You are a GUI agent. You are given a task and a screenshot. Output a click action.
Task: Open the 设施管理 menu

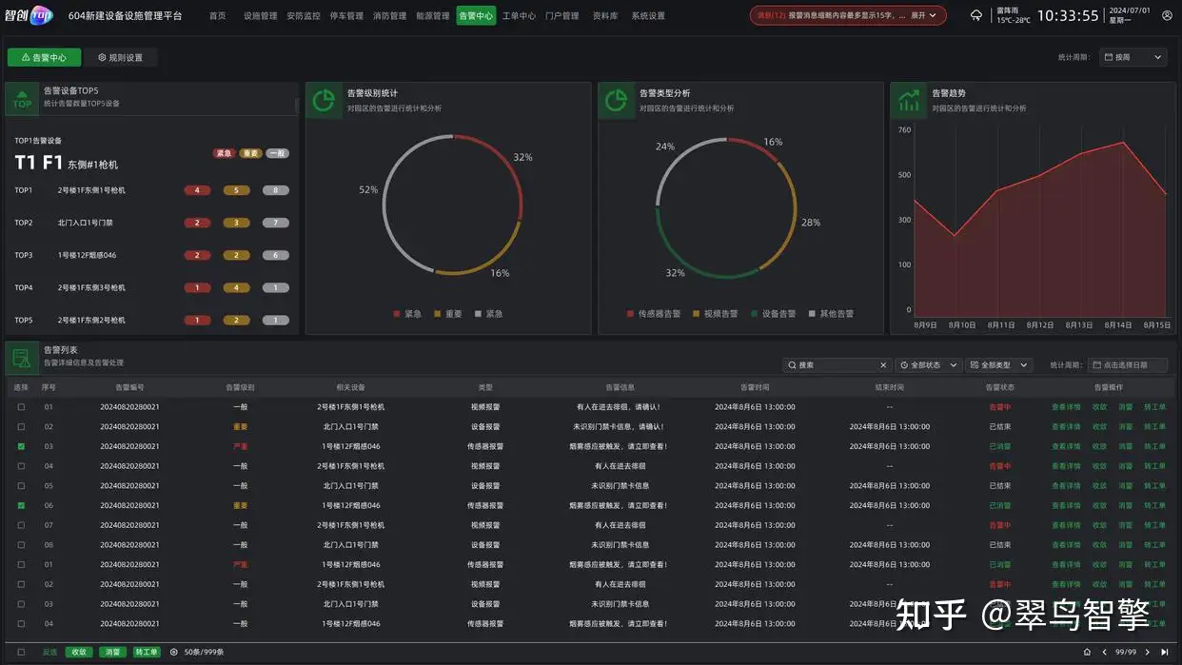tap(260, 16)
